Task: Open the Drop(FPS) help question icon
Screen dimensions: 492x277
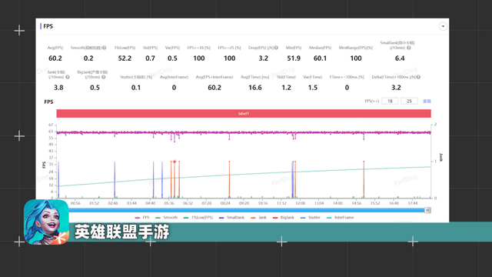Action: pyautogui.click(x=276, y=48)
